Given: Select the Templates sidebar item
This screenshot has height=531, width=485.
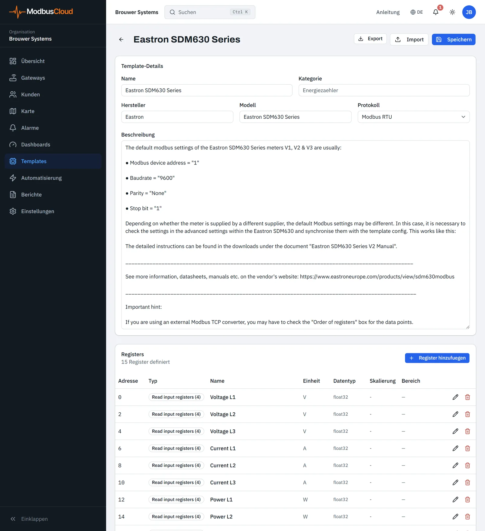Looking at the screenshot, I should point(53,161).
